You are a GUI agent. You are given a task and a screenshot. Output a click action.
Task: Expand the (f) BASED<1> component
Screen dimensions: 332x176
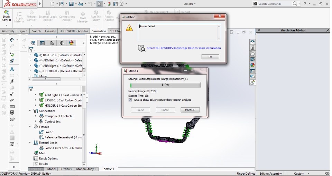(30, 55)
